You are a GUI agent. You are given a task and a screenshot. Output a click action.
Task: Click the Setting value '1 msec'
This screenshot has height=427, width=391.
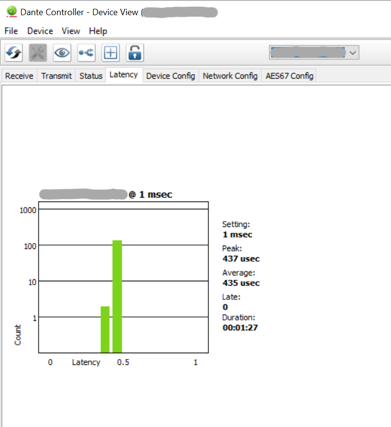pyautogui.click(x=237, y=234)
